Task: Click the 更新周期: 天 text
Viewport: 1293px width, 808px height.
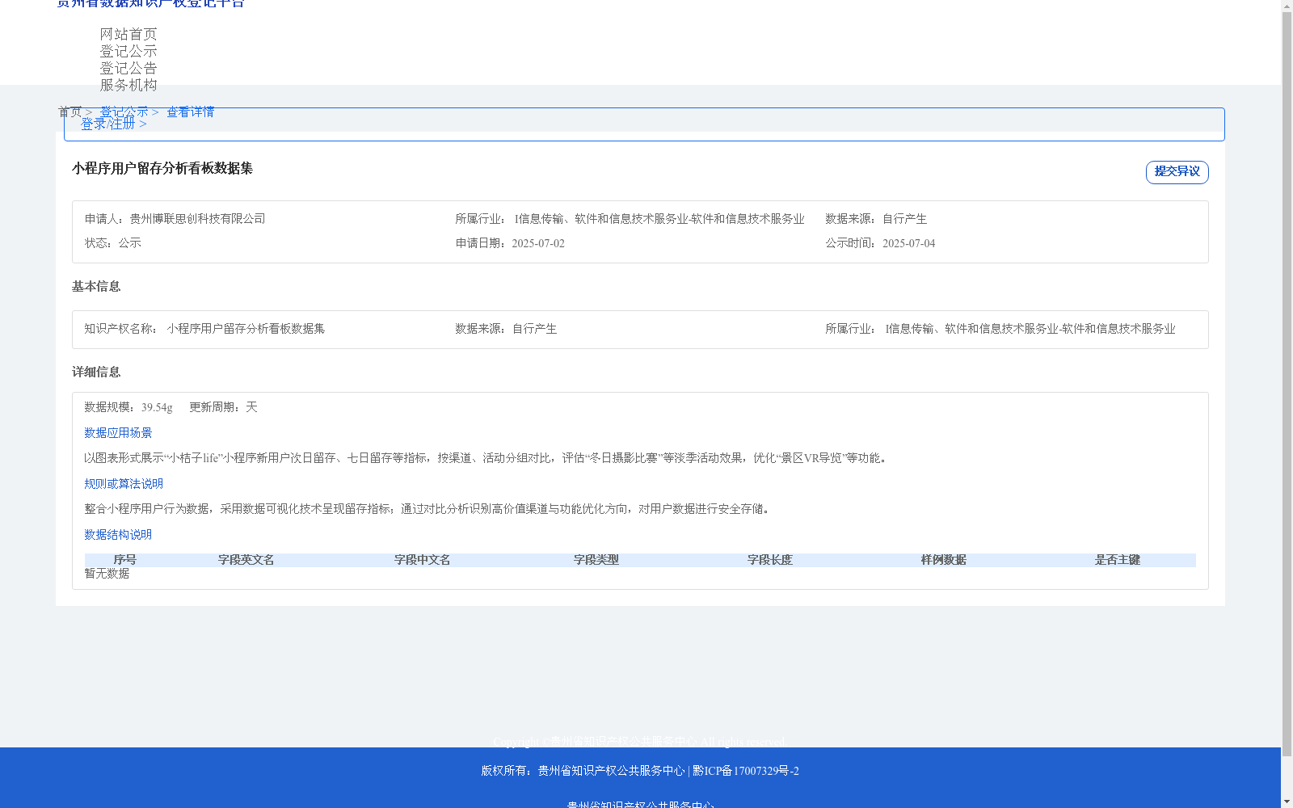Action: point(223,407)
